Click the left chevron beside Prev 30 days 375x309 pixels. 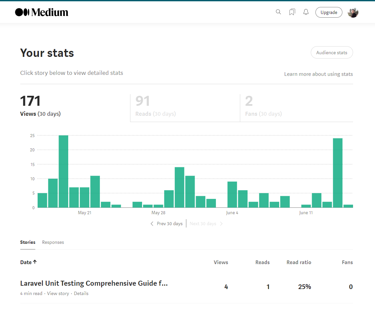(x=152, y=224)
